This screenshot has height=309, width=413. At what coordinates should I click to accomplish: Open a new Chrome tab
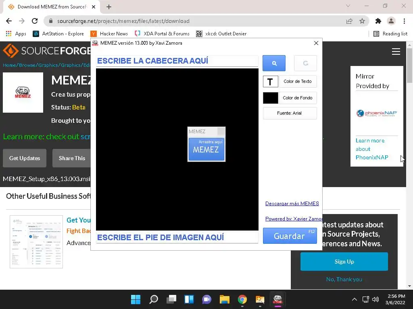click(x=109, y=7)
